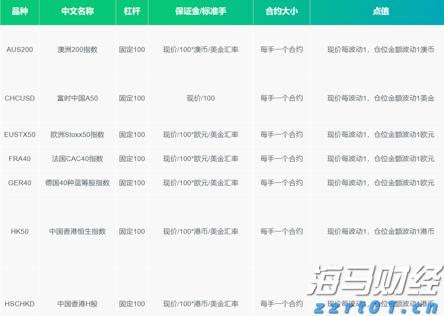Click 每手一个合约 in the FRA40 row

pyautogui.click(x=282, y=159)
